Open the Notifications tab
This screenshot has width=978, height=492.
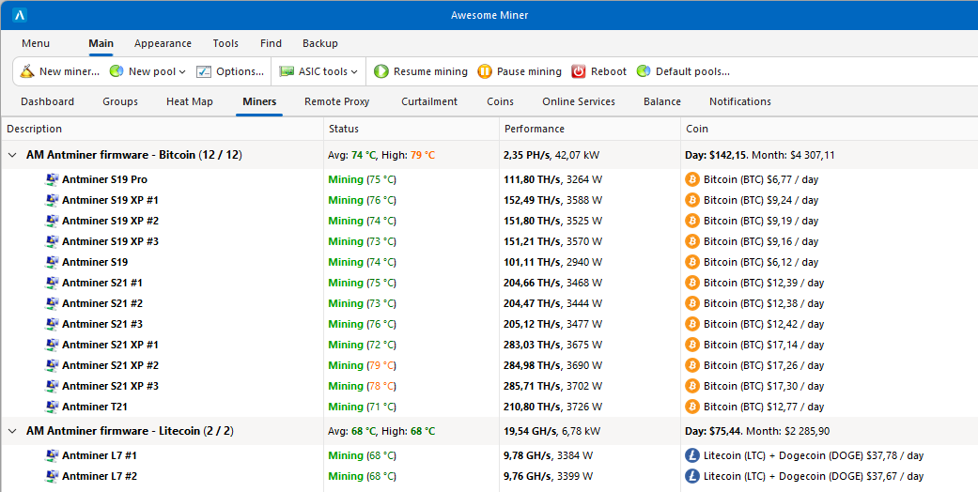click(x=740, y=101)
